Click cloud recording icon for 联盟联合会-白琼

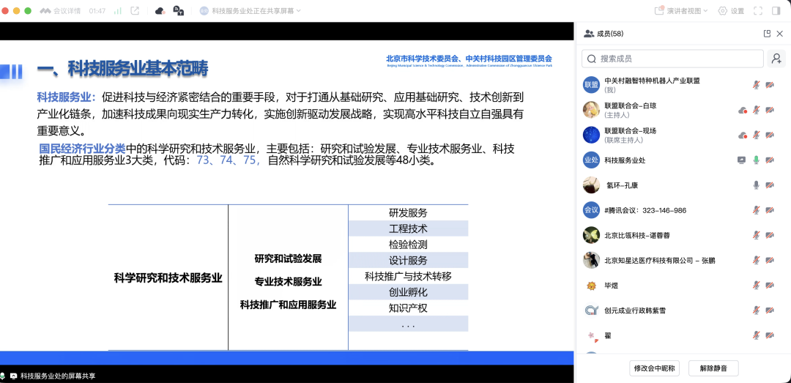coord(742,110)
